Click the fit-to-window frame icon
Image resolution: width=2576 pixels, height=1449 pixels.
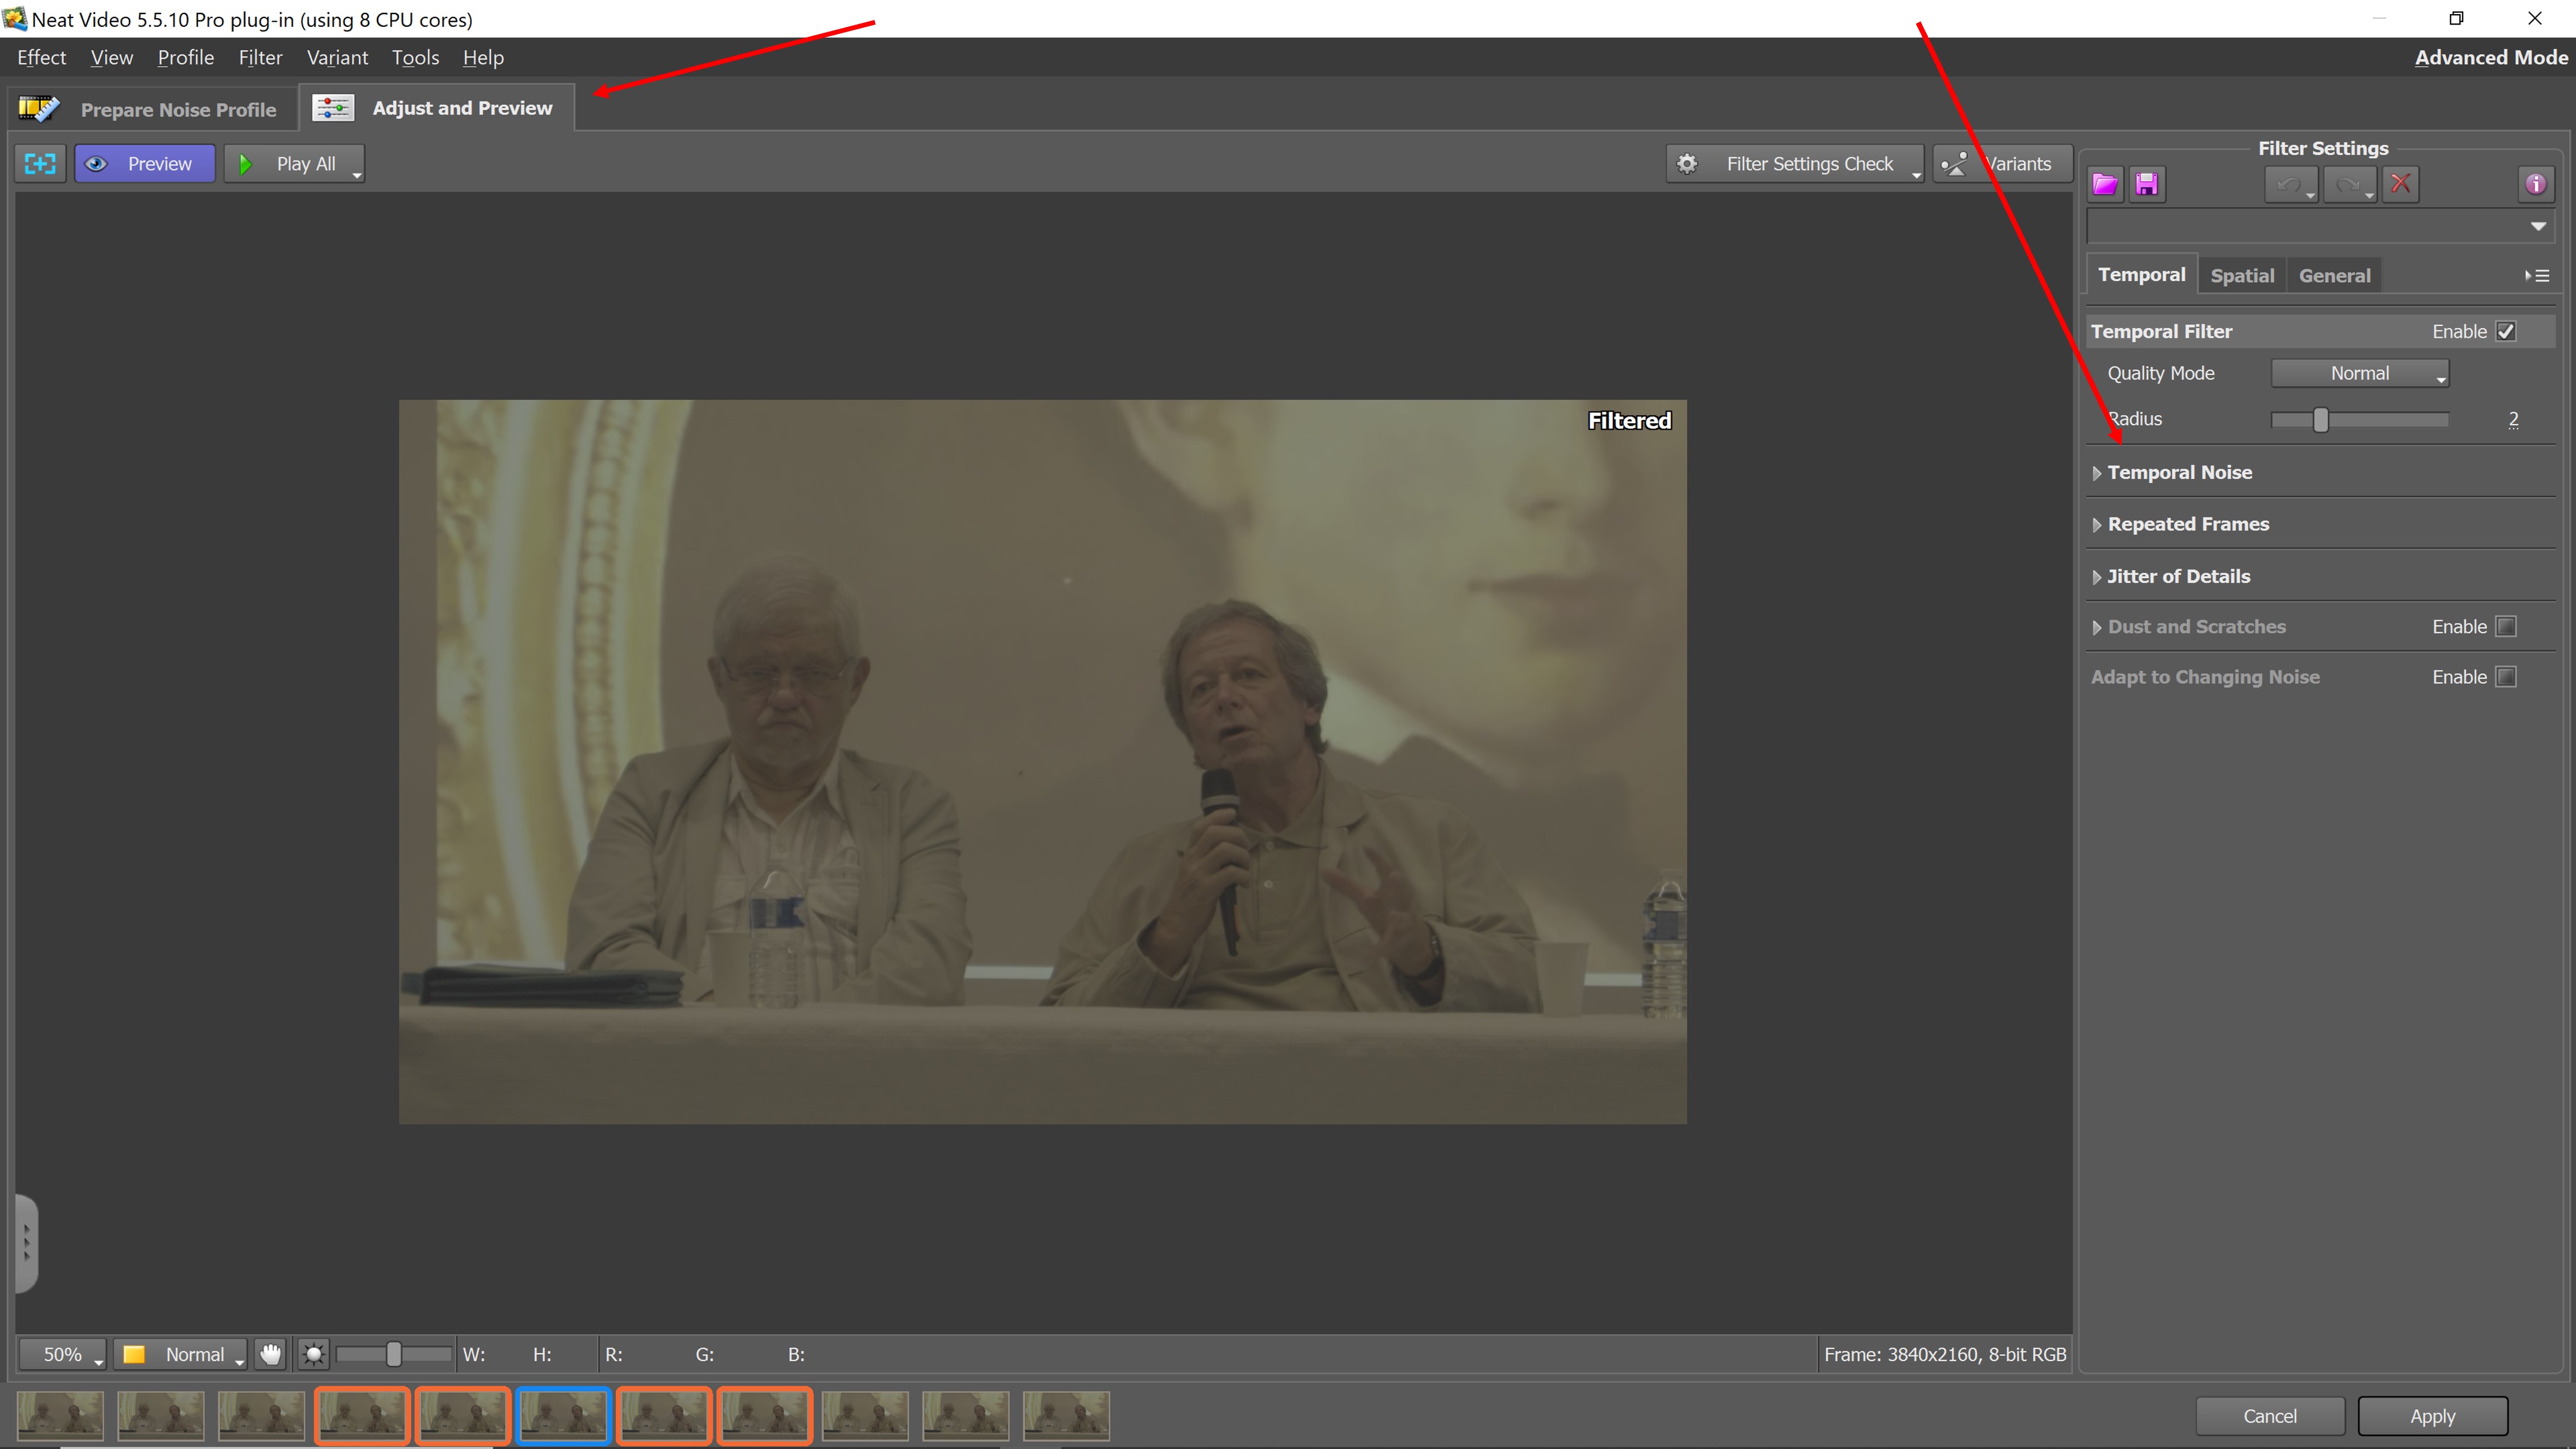(40, 164)
